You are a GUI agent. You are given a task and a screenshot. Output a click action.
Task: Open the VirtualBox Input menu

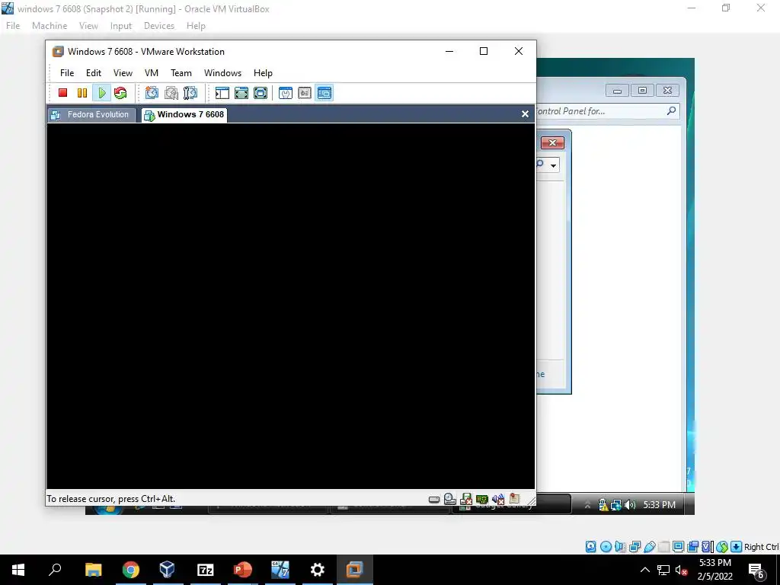point(121,26)
